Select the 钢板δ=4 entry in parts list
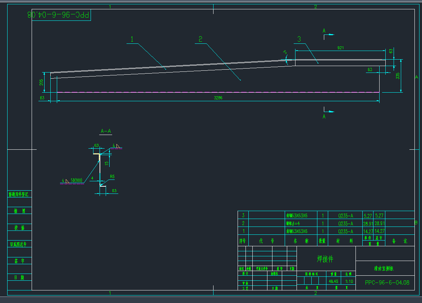This screenshot has height=303, width=422. click(295, 223)
